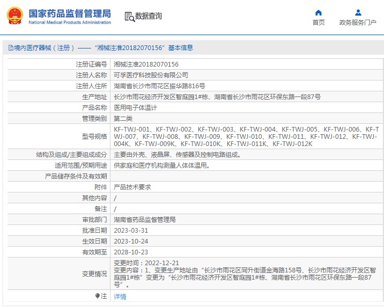Viewport: 384px width, 307px height.
Task: Click the product name 医用电子体温计
Action: 135,108
